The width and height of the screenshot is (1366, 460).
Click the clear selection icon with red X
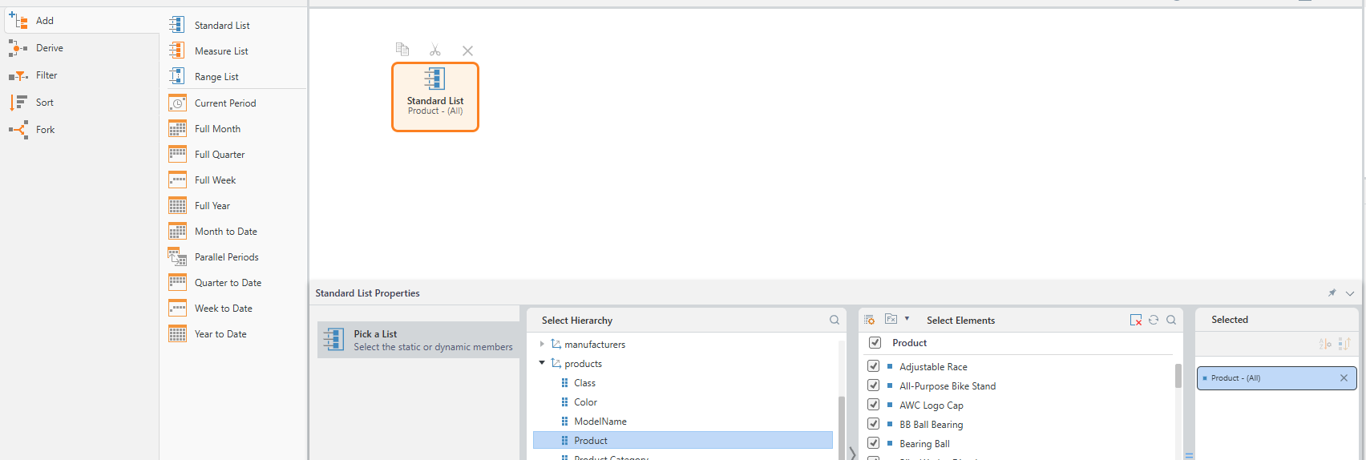click(1136, 320)
